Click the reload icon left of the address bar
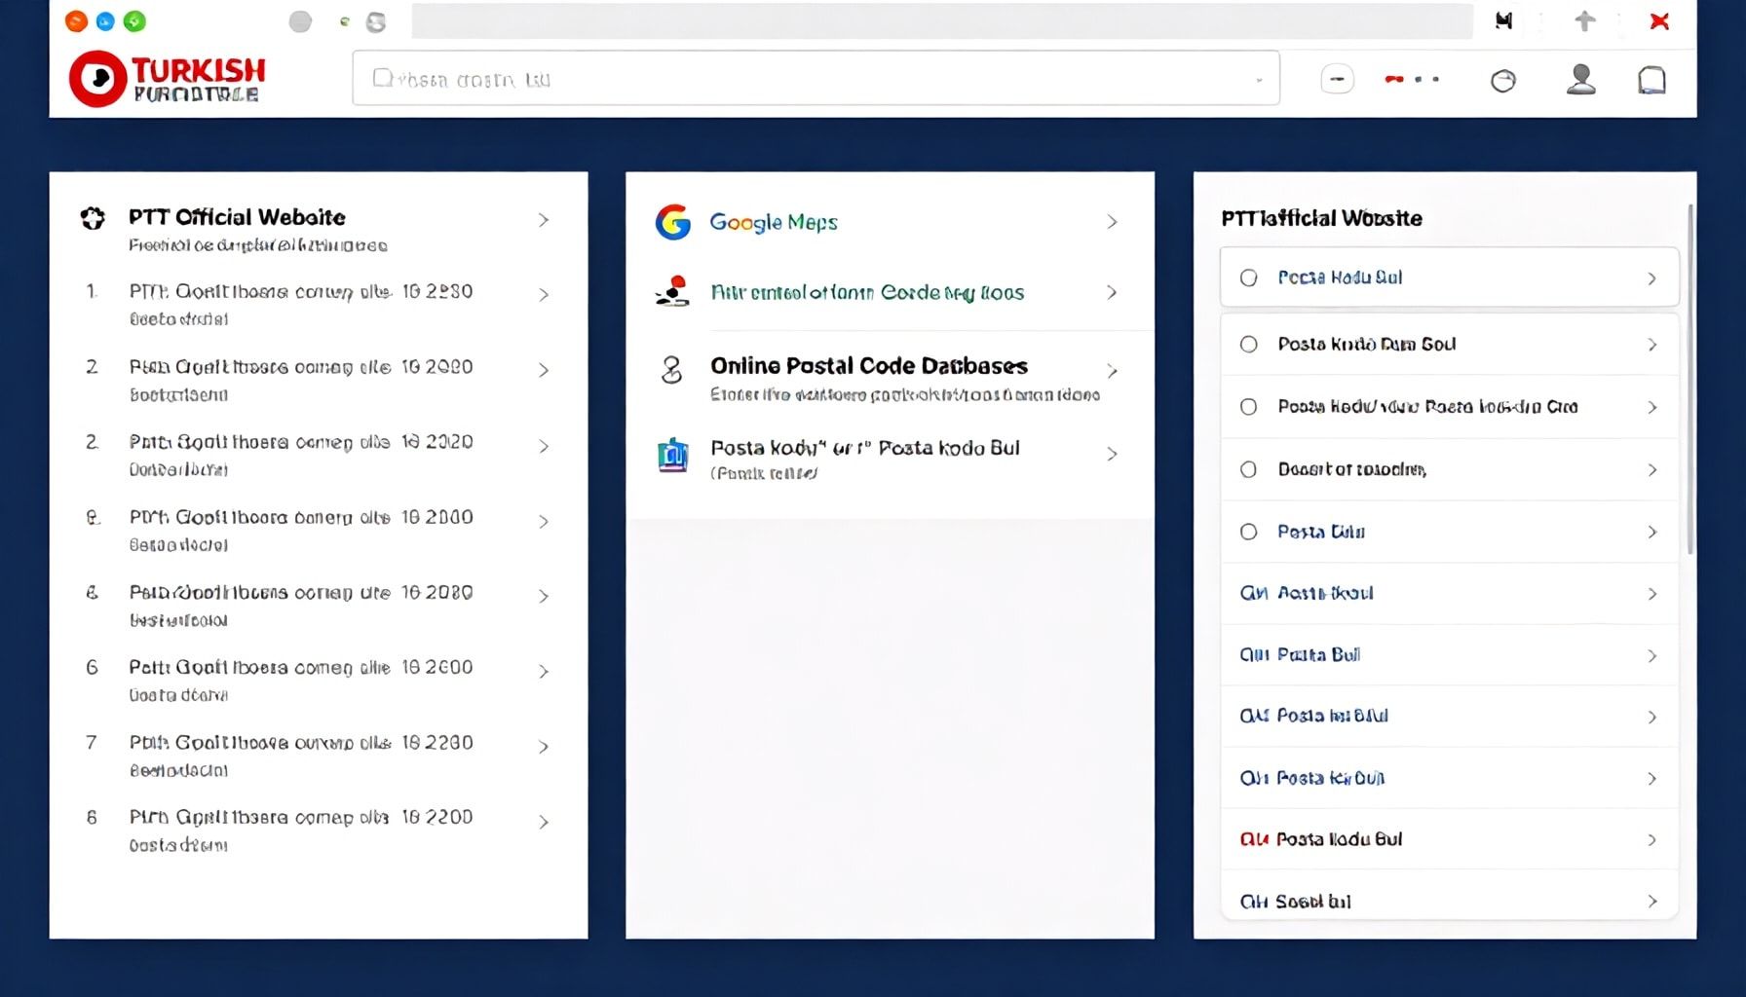This screenshot has height=997, width=1746. [375, 21]
